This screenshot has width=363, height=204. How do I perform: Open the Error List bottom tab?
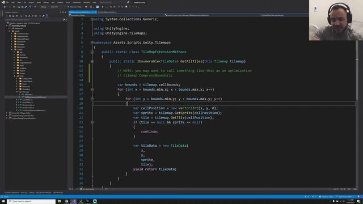click(x=24, y=193)
